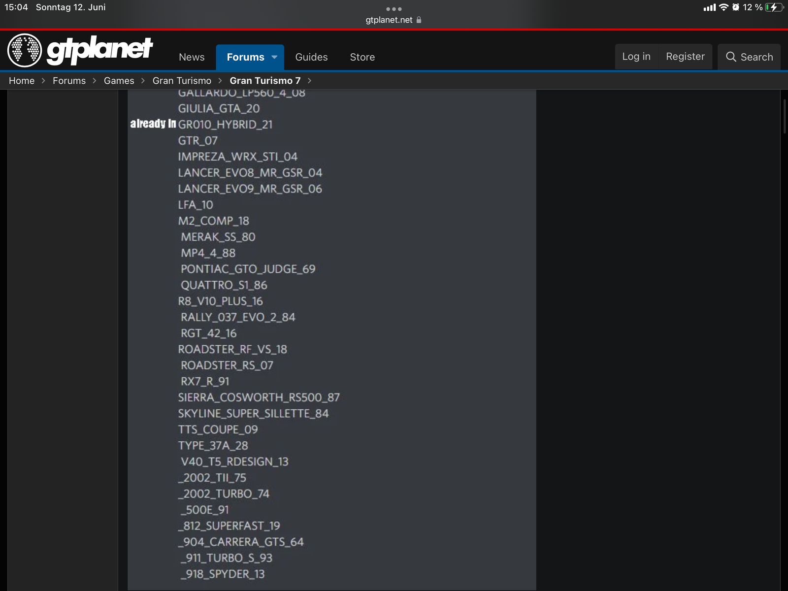Go to Forums in the breadcrumb

tap(69, 81)
